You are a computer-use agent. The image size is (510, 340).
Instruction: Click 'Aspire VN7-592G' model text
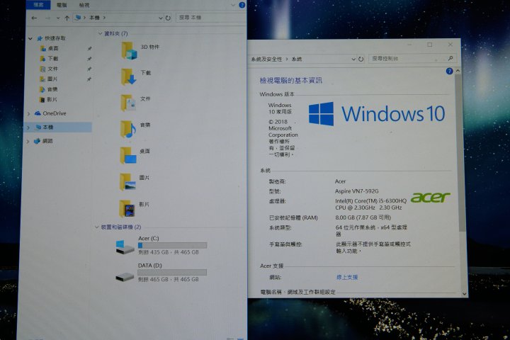pyautogui.click(x=356, y=191)
